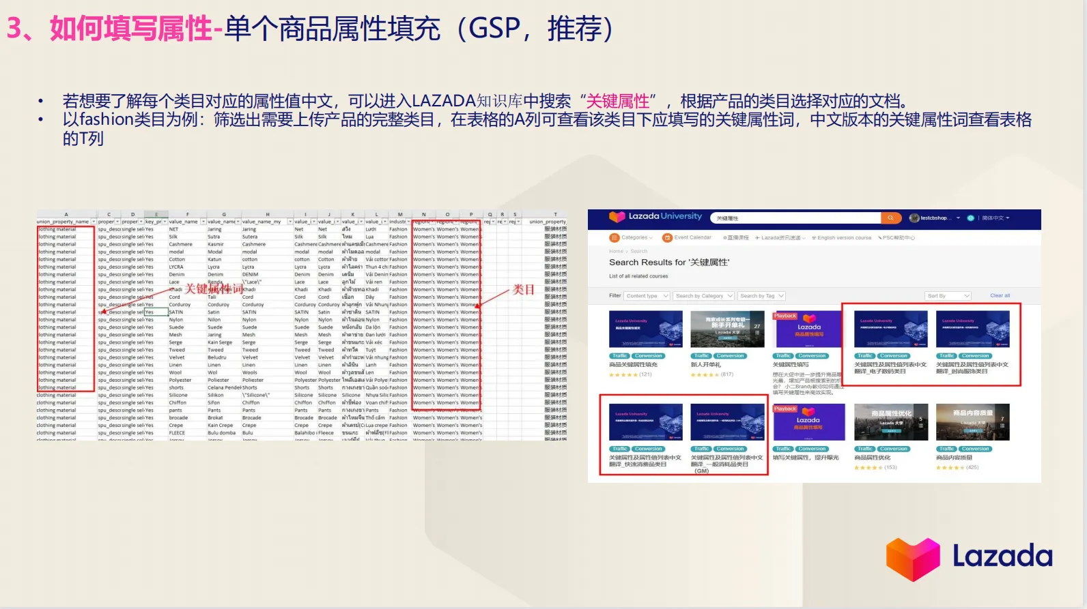The height and width of the screenshot is (609, 1087).
Task: Open 填写关键属性，提升曝光 course thumbnail
Action: (x=809, y=422)
